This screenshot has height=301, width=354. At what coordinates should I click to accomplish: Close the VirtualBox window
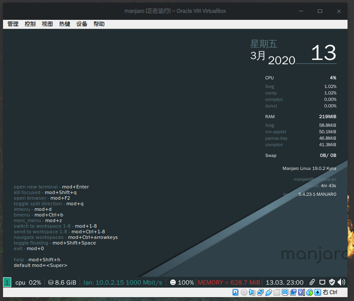[339, 11]
